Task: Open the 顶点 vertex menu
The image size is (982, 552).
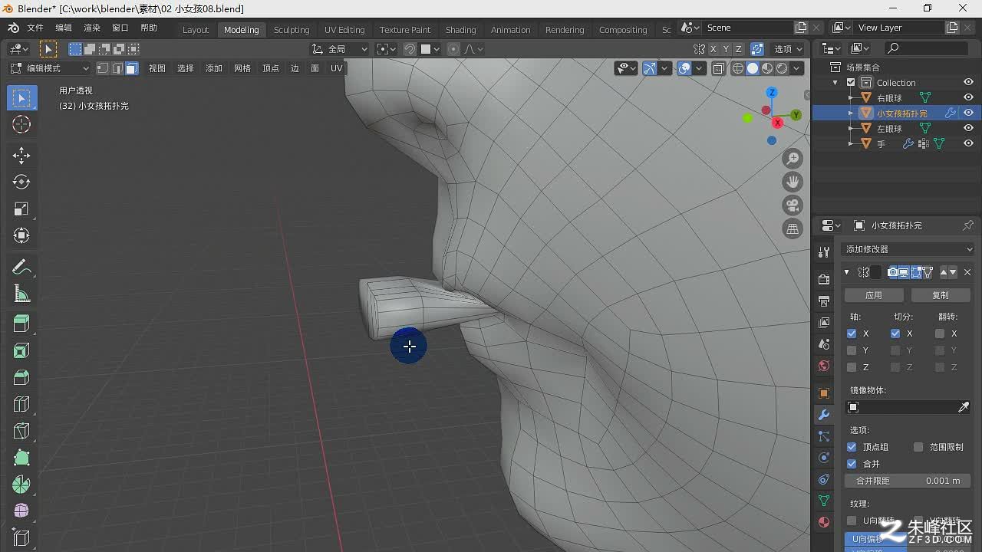Action: coord(271,68)
